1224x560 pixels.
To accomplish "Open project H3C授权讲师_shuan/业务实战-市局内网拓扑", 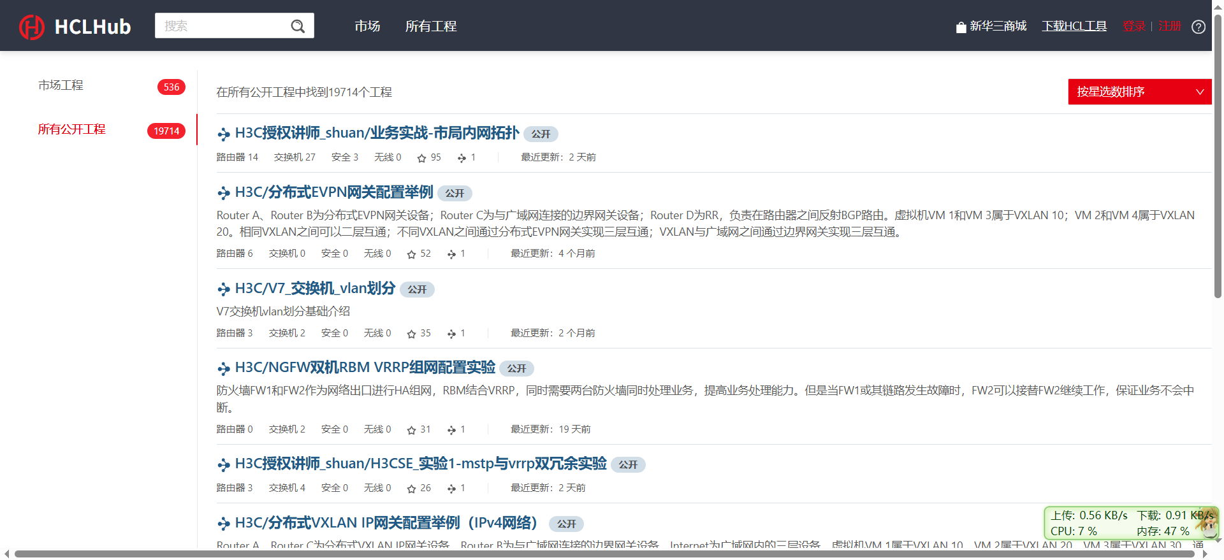I will pyautogui.click(x=377, y=133).
